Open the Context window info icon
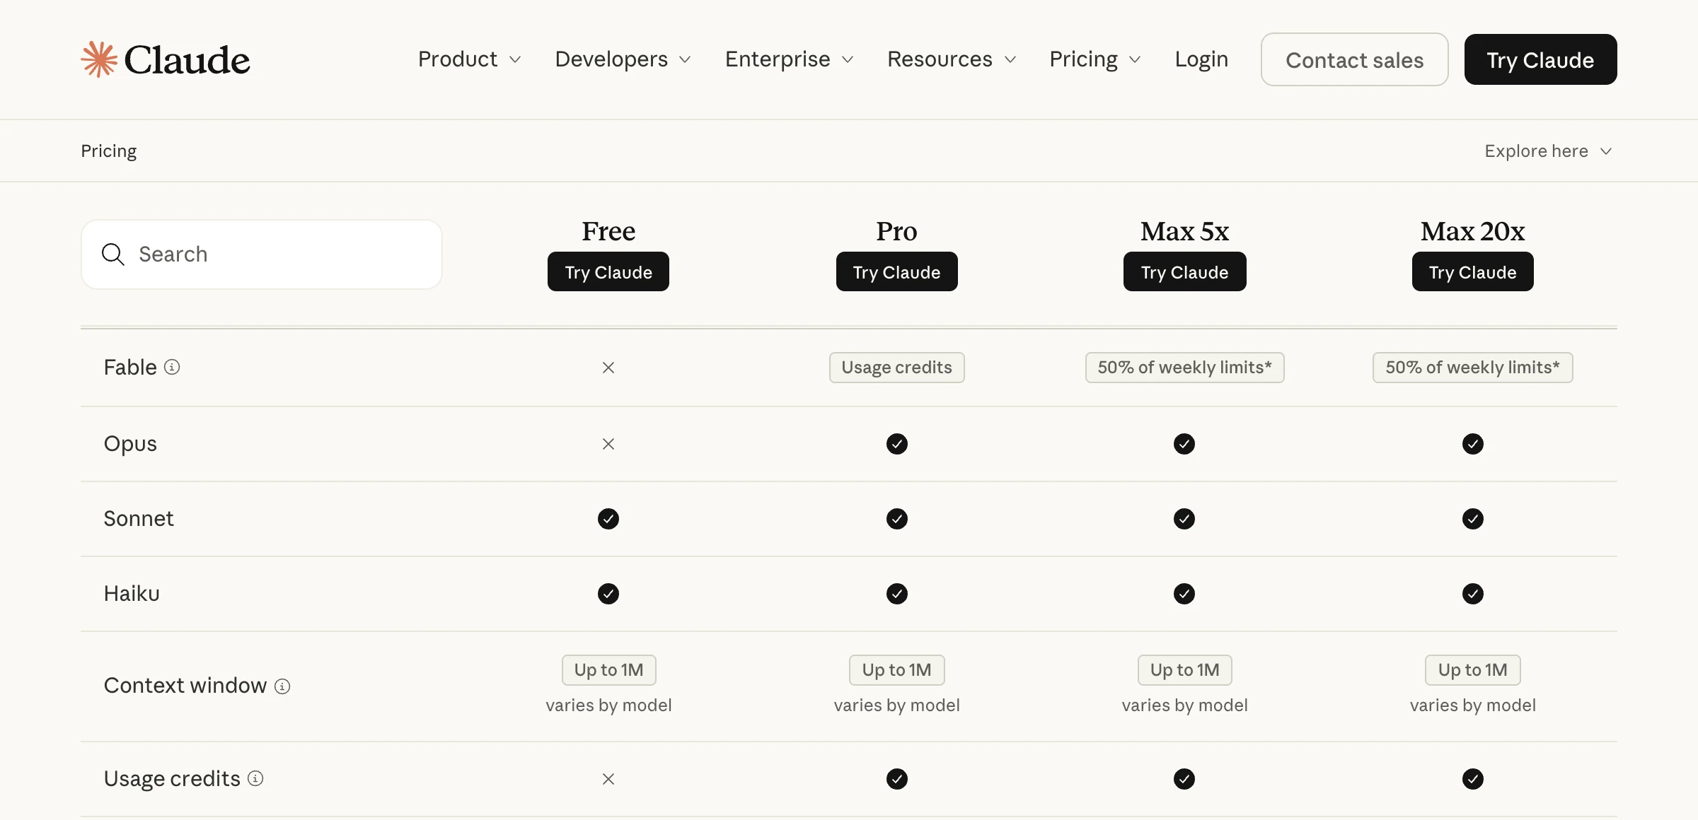Image resolution: width=1698 pixels, height=820 pixels. [282, 686]
